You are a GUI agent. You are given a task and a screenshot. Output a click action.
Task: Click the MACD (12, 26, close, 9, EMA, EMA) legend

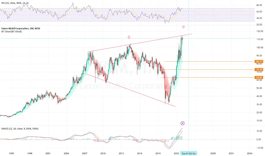pos(20,129)
